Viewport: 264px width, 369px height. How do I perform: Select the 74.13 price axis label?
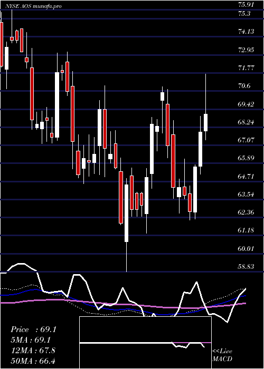(x=246, y=32)
